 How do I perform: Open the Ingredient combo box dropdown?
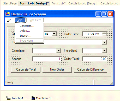point(104,51)
